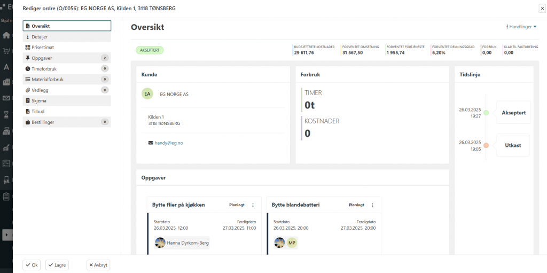
Task: Click the Akseptert timeline entry
Action: [513, 113]
